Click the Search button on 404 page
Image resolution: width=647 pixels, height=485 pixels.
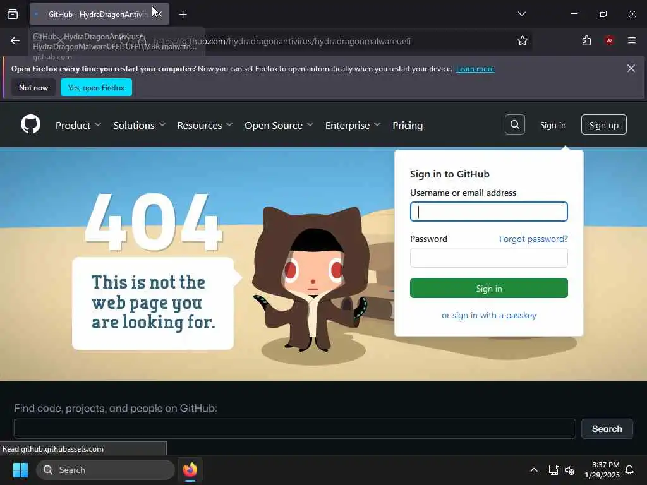pos(607,429)
